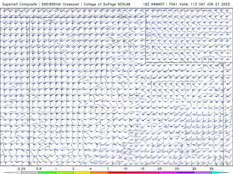This screenshot has width=233, height=174.
Task: Click the '20' legend value
Action: (x=160, y=169)
